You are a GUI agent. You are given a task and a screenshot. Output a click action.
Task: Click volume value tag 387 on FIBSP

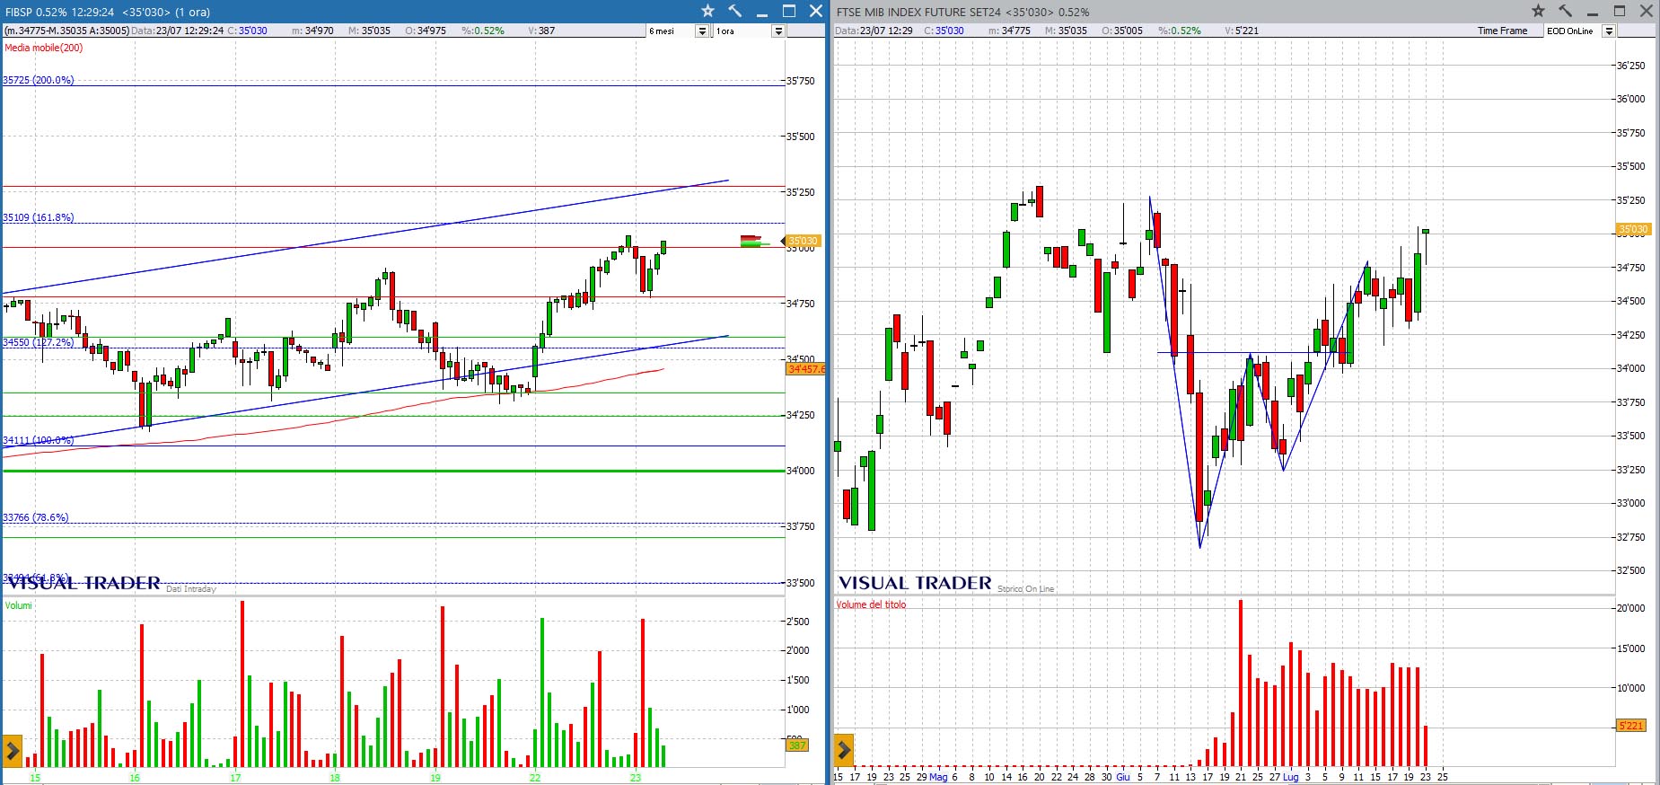tap(797, 745)
